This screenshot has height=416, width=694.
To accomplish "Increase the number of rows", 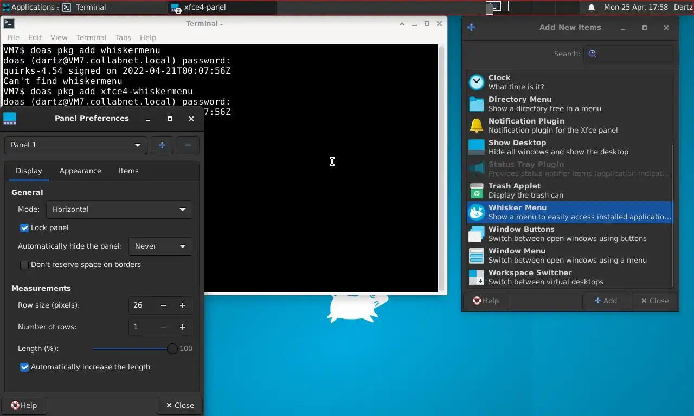I will point(183,327).
